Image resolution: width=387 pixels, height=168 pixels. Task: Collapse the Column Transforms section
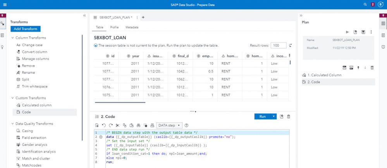tap(12, 38)
